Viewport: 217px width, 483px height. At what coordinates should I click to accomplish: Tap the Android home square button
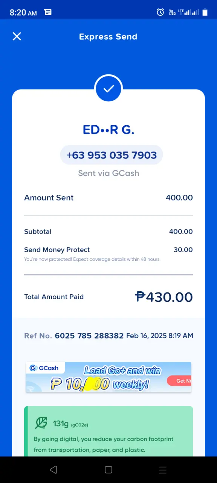(x=108, y=469)
